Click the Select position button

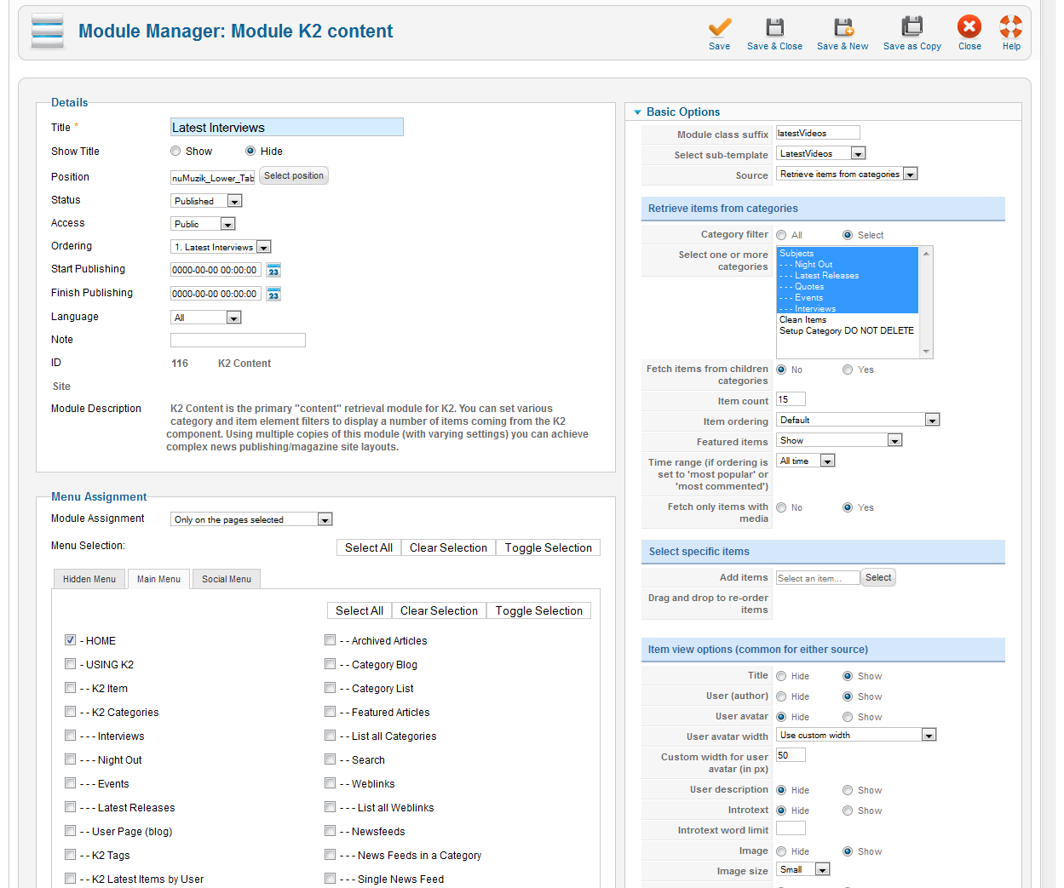[294, 175]
